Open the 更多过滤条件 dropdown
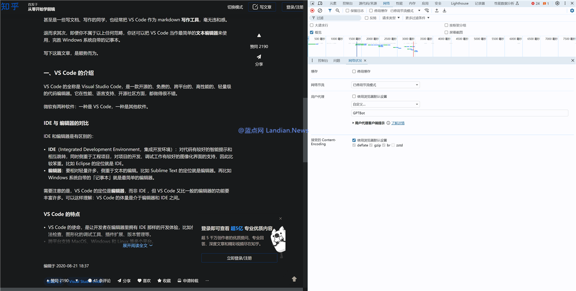 [418, 18]
